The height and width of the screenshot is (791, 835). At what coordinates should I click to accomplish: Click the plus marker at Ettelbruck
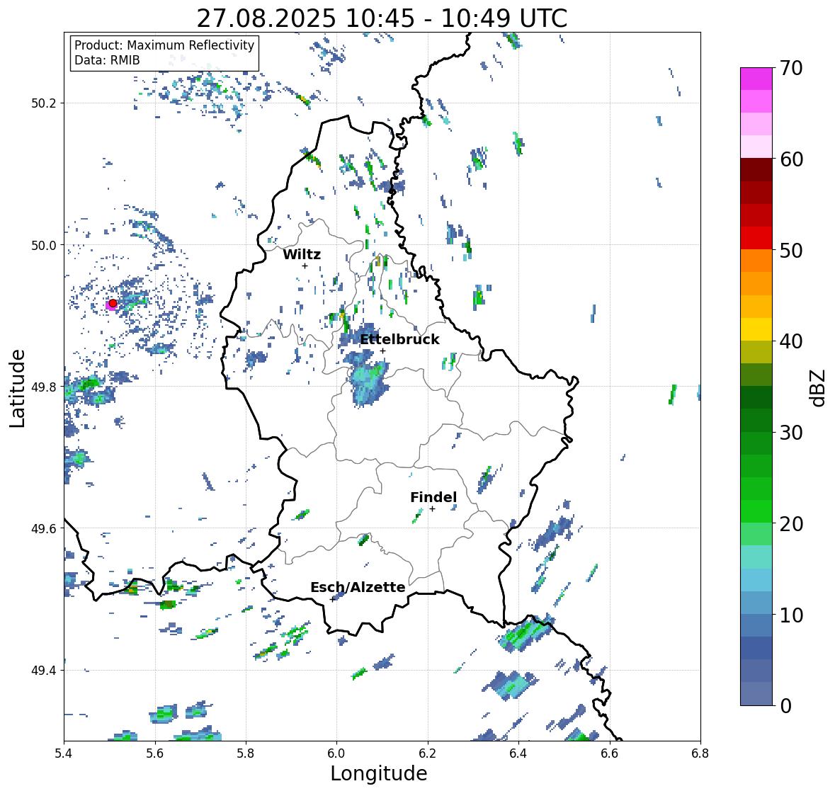coord(382,351)
